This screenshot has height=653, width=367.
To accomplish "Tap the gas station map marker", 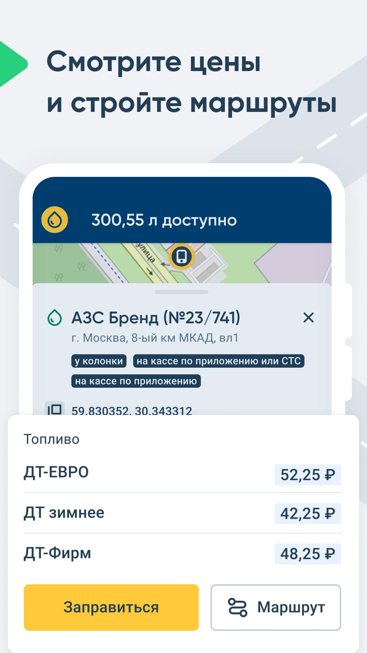I will click(182, 256).
